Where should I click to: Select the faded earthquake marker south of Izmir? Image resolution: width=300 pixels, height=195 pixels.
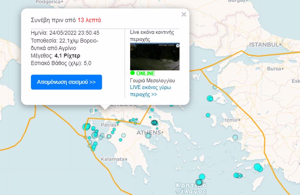[x=235, y=137]
